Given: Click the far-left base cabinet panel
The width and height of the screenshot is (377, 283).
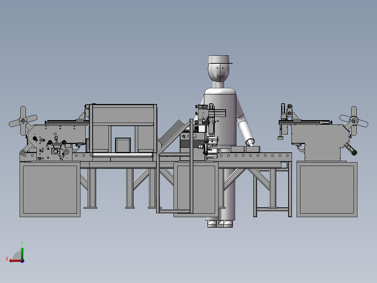Looking at the screenshot, I should (x=50, y=189).
